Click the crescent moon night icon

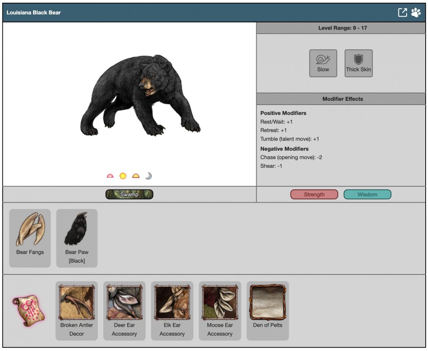click(x=148, y=176)
